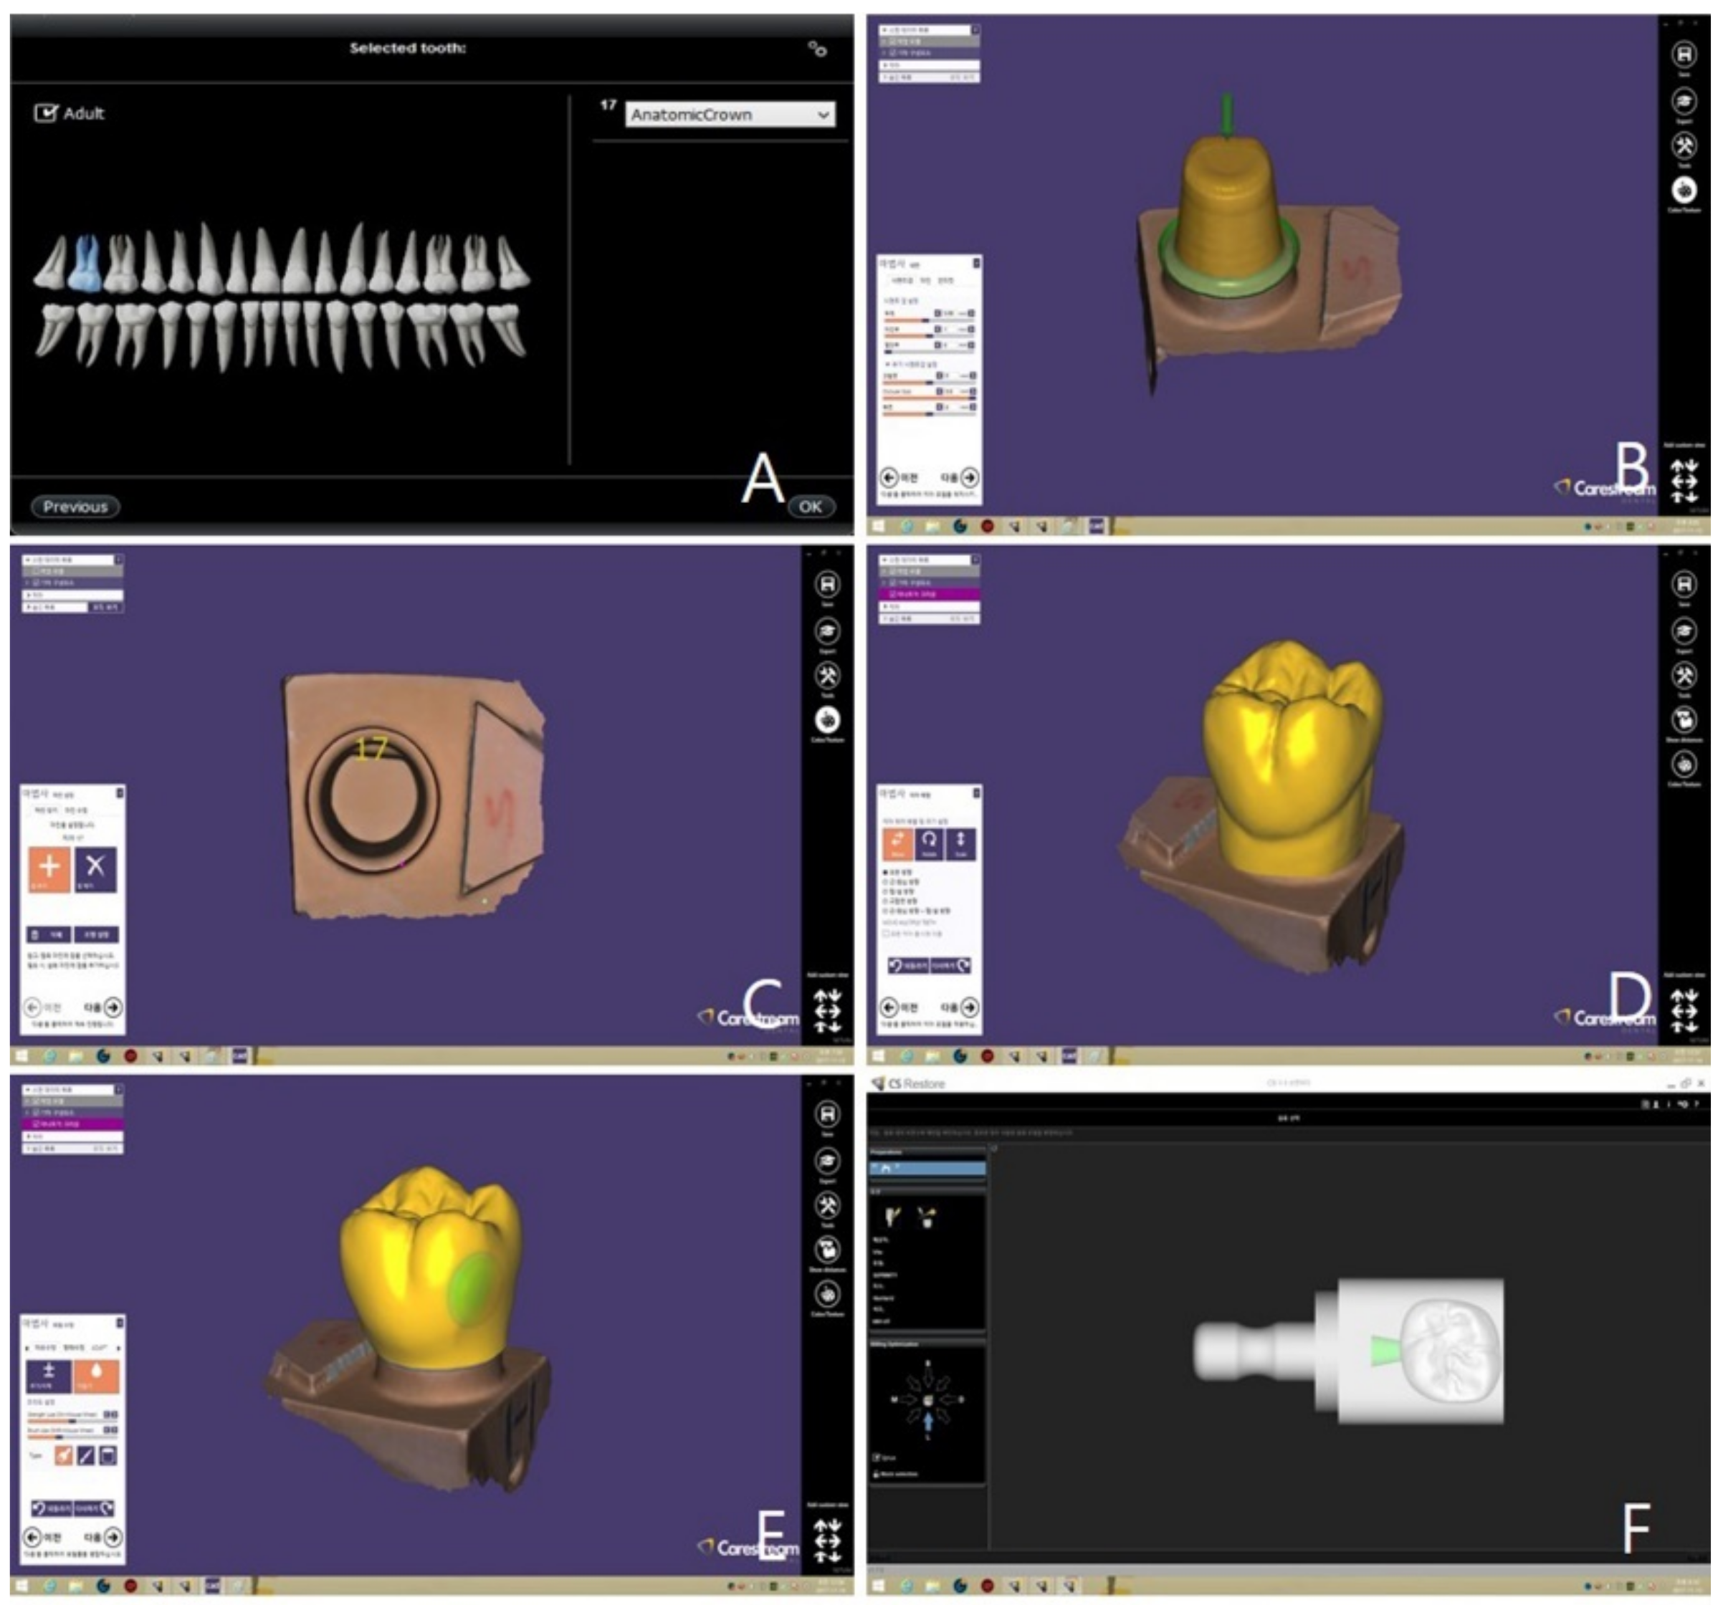Pick the diagonal line brush type in panel E

pyautogui.click(x=85, y=1456)
